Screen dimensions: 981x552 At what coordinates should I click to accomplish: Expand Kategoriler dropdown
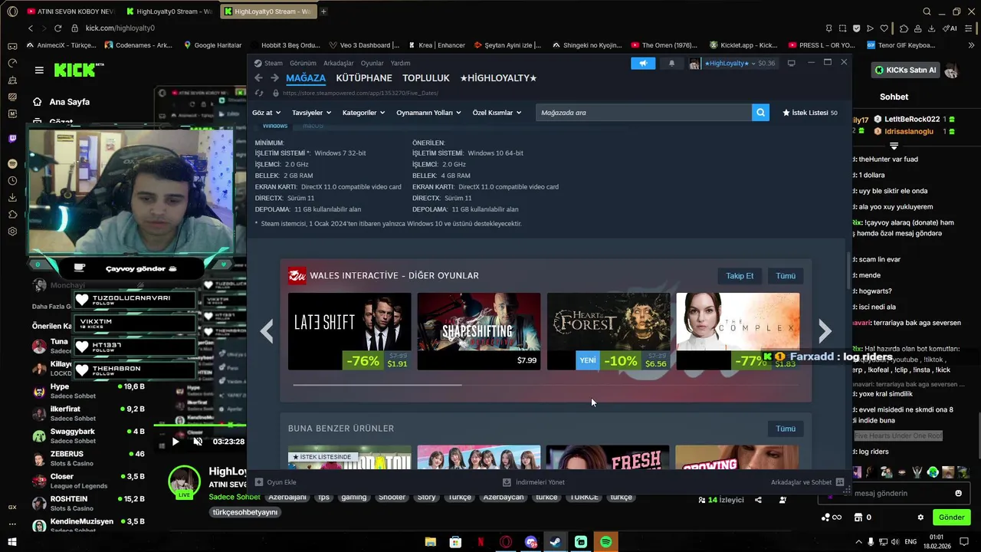[363, 113]
